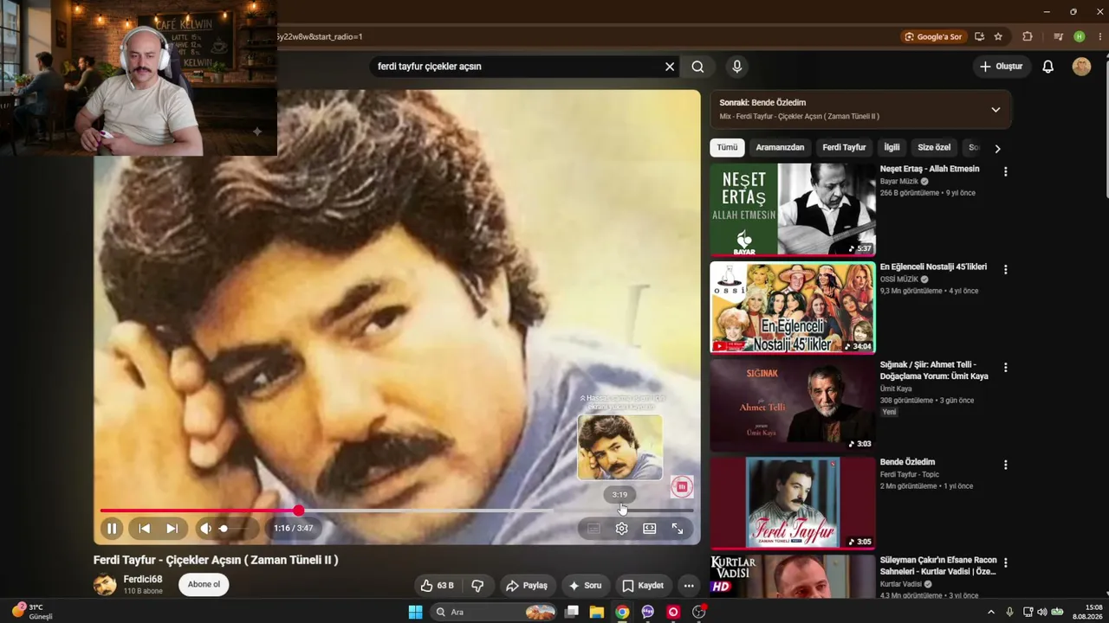The height and width of the screenshot is (623, 1109).
Task: Skip to the next track in the player
Action: pyautogui.click(x=172, y=529)
